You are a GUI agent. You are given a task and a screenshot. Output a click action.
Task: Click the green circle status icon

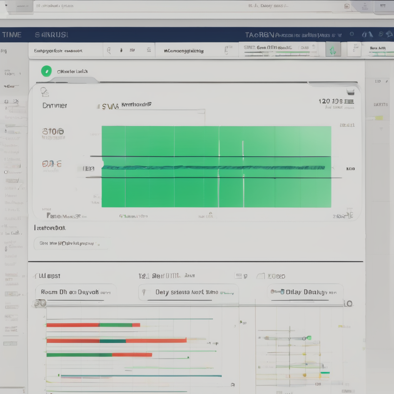click(x=46, y=71)
